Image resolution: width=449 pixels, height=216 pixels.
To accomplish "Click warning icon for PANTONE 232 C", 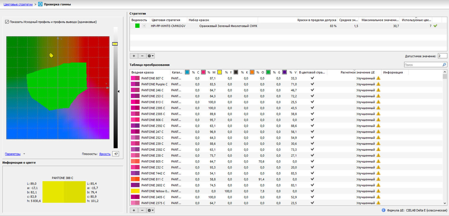I will pyautogui.click(x=378, y=167).
